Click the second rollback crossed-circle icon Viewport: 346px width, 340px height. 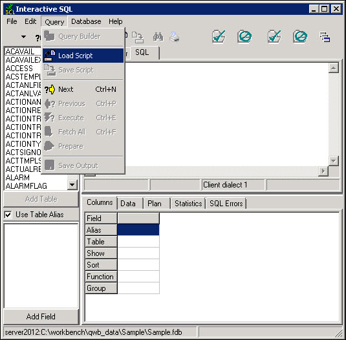tap(300, 37)
